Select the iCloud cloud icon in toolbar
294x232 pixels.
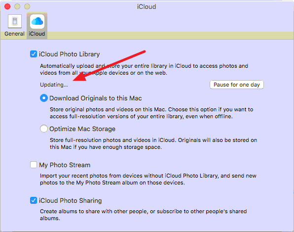[37, 21]
